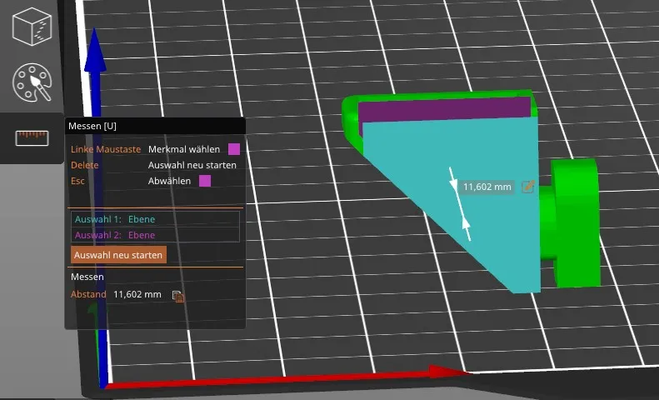The width and height of the screenshot is (659, 400).
Task: Click the Delete shortcut label
Action: pyautogui.click(x=84, y=165)
